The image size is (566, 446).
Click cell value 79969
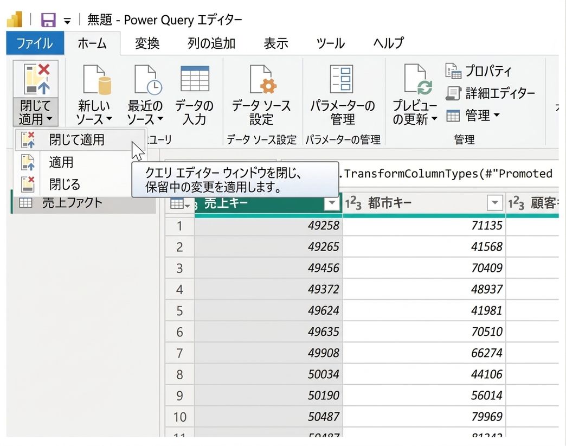[x=487, y=417]
